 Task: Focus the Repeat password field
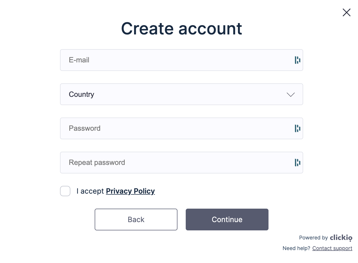pyautogui.click(x=181, y=163)
